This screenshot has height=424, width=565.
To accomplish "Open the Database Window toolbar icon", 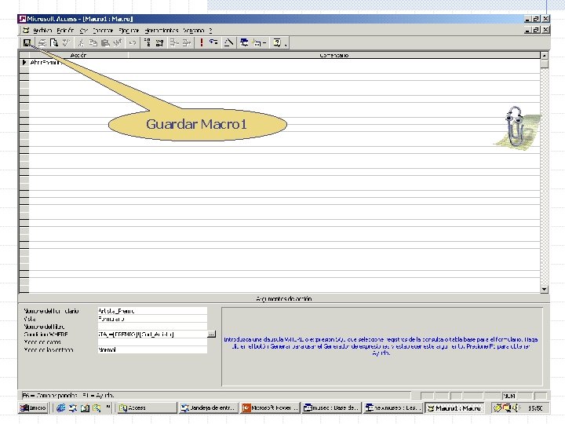I will tap(244, 43).
